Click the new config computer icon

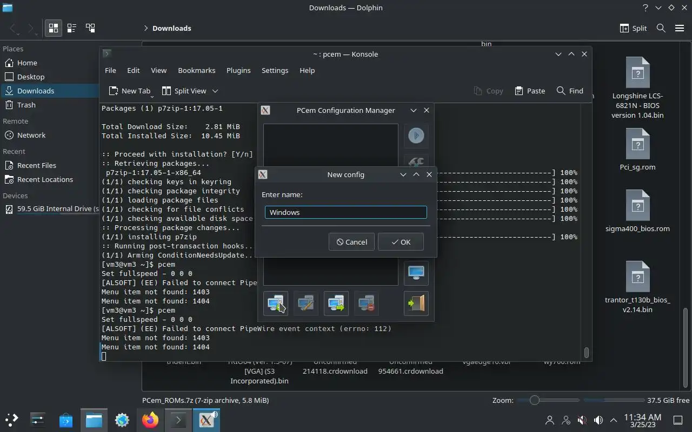[276, 303]
